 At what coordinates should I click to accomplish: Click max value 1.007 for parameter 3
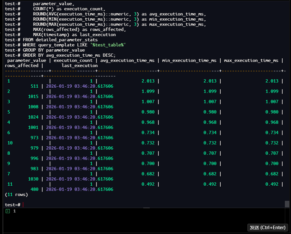[272, 102]
